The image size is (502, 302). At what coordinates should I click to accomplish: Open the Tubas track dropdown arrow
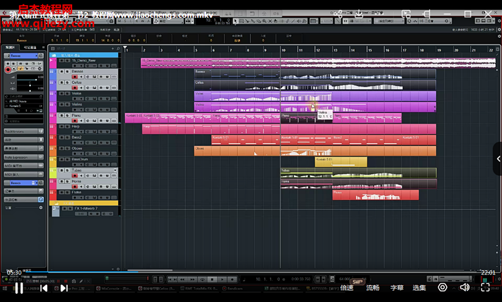[x=115, y=170]
